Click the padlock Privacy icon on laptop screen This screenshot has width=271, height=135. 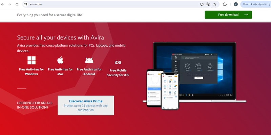coord(199,66)
